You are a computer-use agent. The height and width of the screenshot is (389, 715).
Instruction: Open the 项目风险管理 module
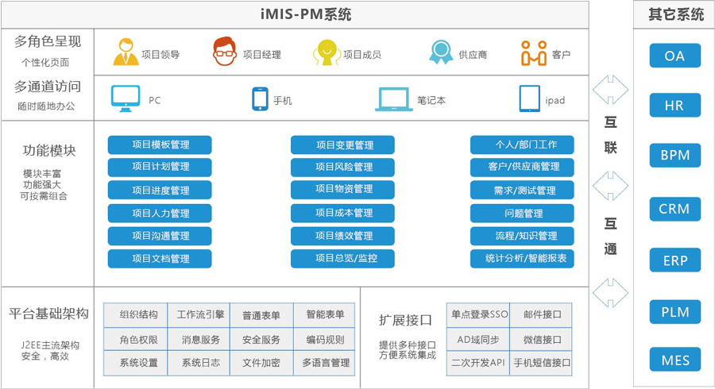point(342,168)
